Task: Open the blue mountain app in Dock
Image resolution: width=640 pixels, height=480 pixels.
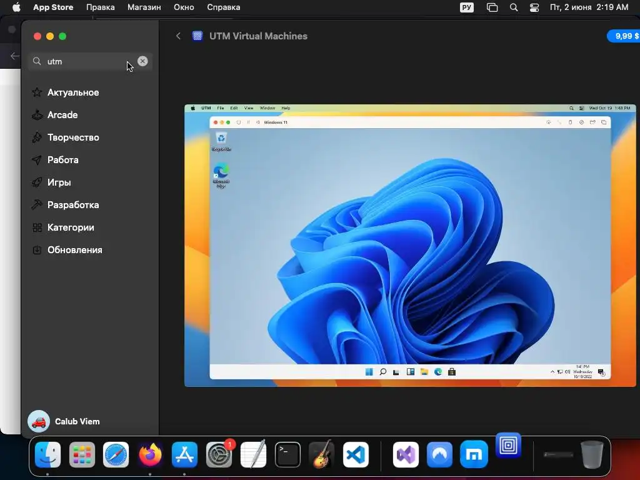Action: [x=439, y=454]
